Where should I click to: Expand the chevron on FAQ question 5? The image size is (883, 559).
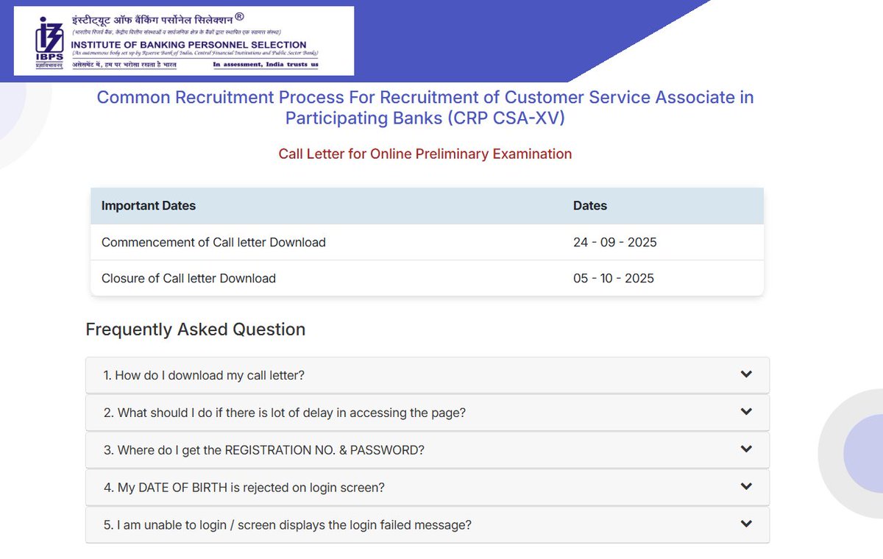746,524
